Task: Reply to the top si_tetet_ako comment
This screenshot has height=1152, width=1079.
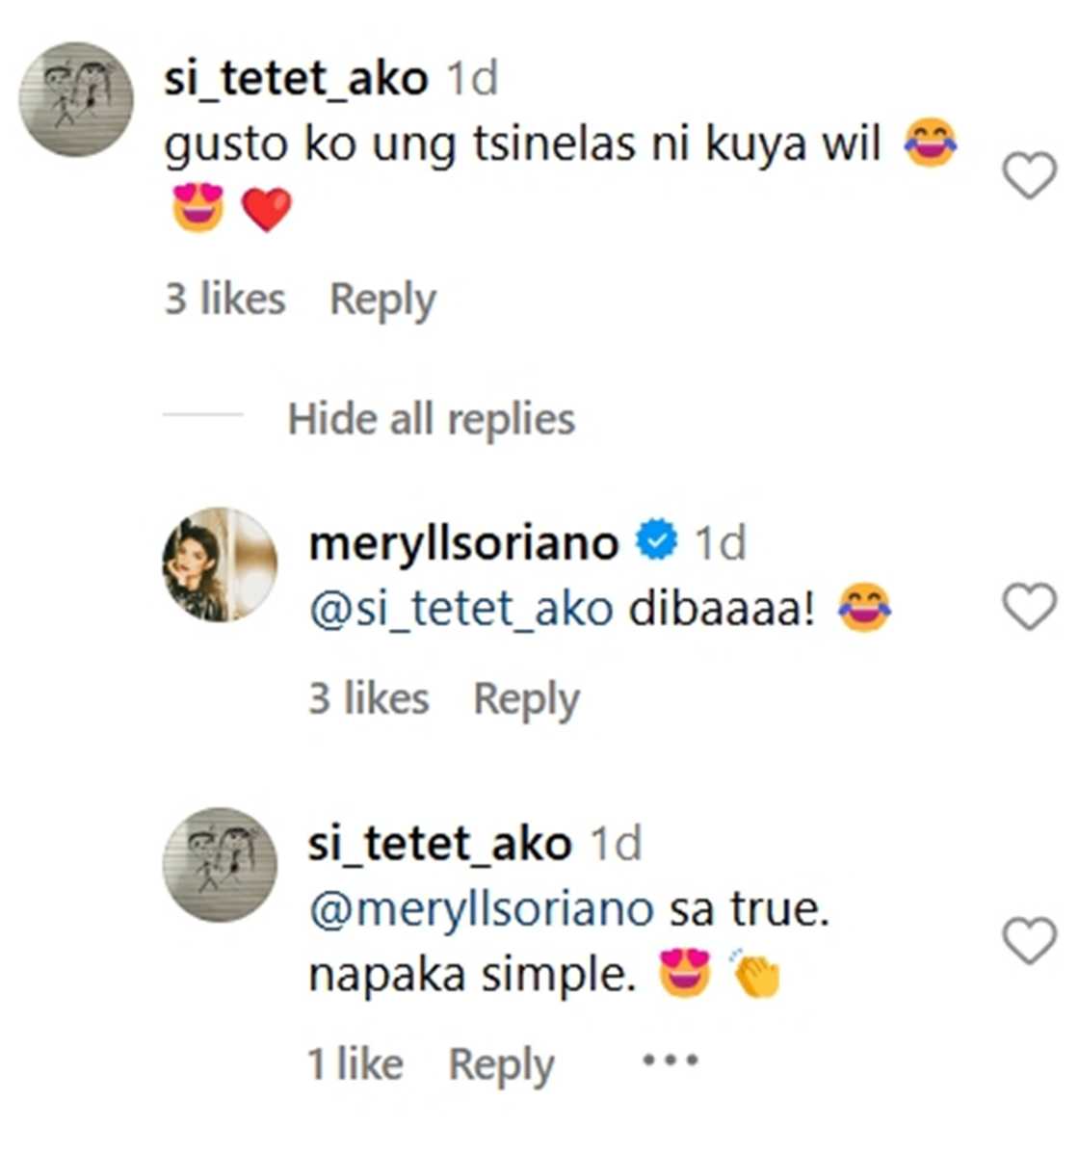Action: pos(382,300)
